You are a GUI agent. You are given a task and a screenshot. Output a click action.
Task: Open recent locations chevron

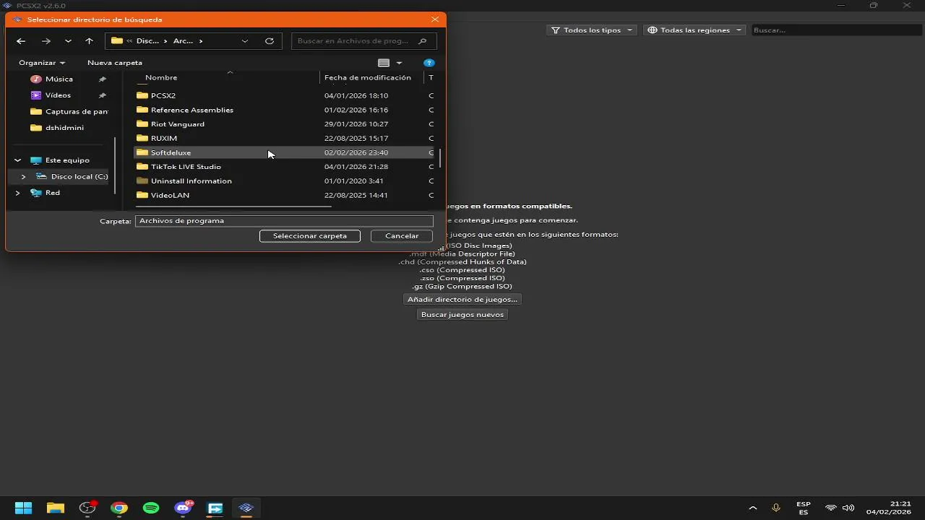click(68, 41)
